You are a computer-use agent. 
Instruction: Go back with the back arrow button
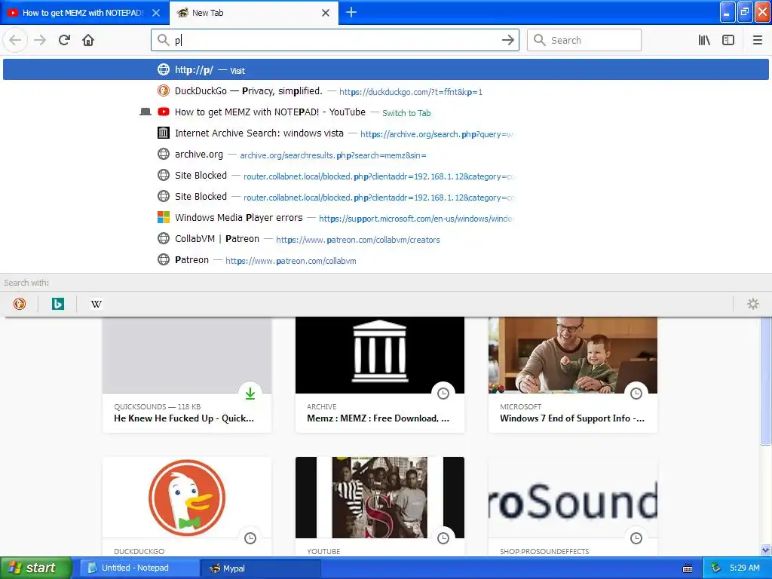[x=15, y=40]
